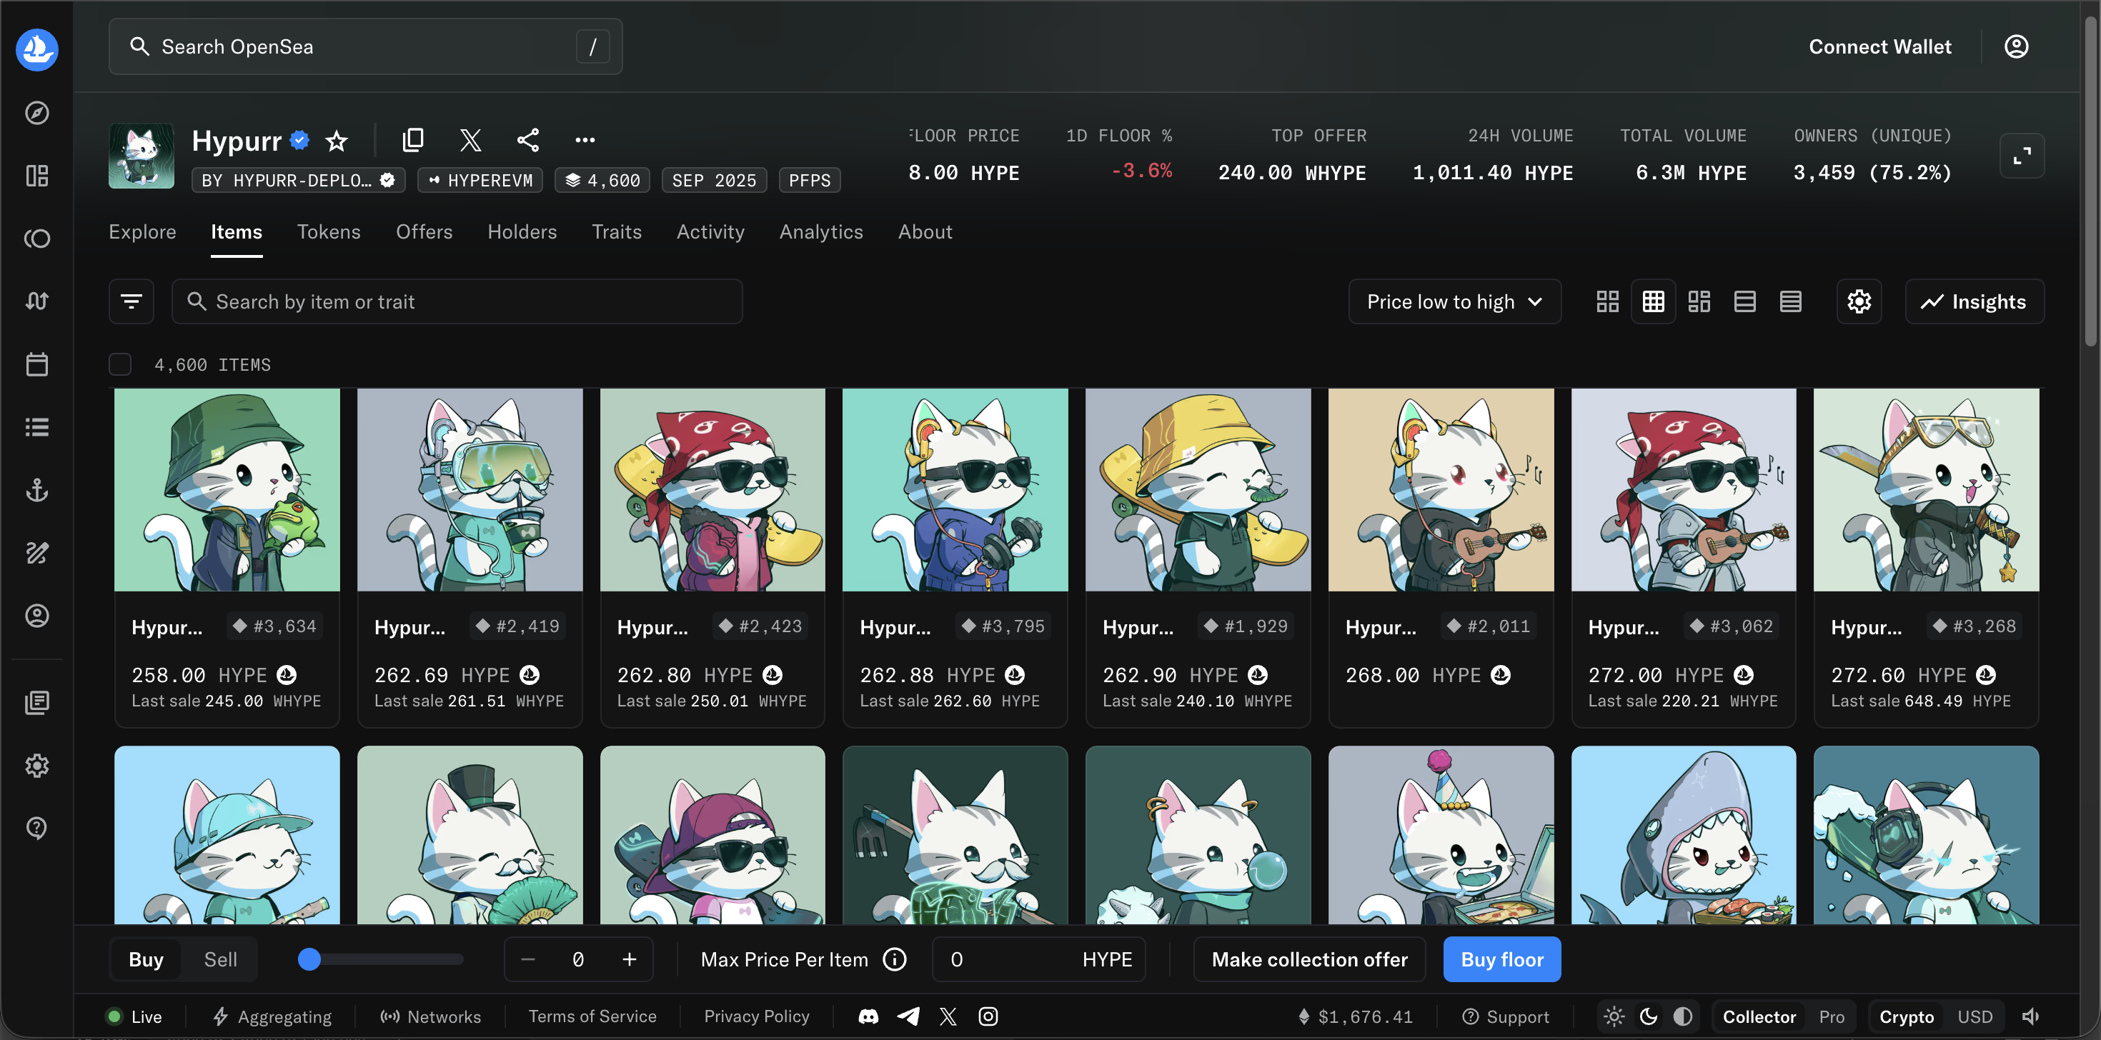2101x1040 pixels.
Task: Open item view settings gear
Action: tap(1859, 301)
